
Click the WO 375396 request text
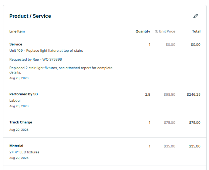pyautogui.click(x=36, y=59)
